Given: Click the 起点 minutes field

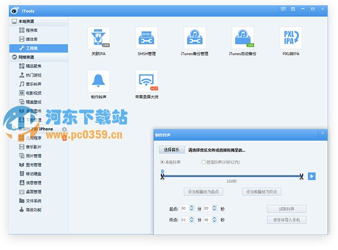Looking at the screenshot, I should 184,208.
